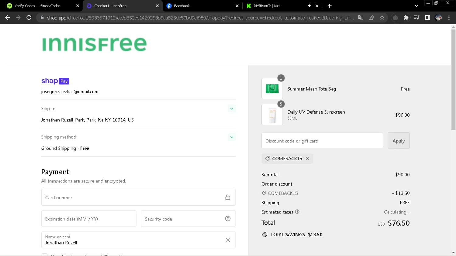Open the media control icon

pos(416,18)
